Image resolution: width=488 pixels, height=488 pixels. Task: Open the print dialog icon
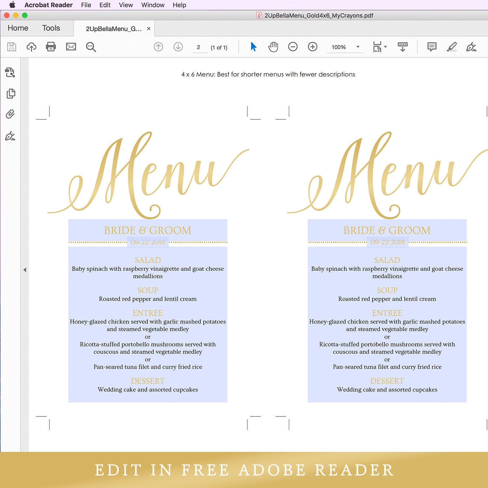(51, 47)
